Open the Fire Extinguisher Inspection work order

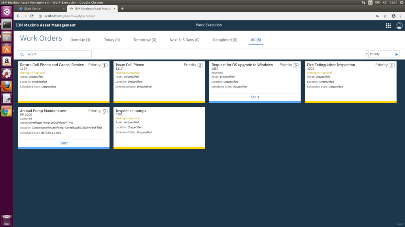pos(350,82)
